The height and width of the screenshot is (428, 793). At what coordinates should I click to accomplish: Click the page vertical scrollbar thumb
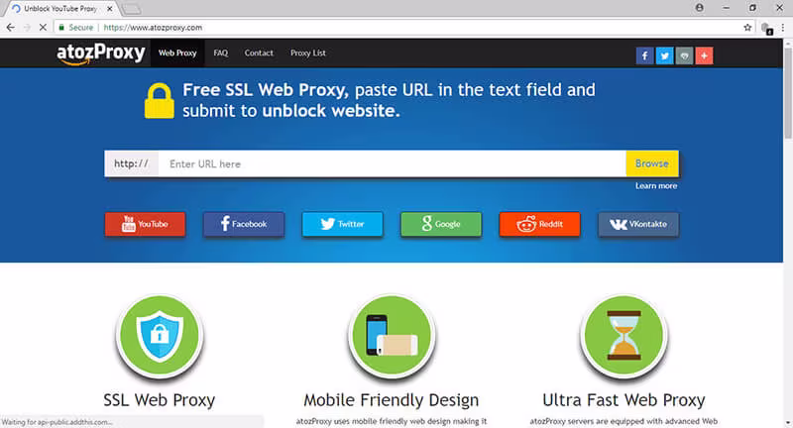click(x=787, y=93)
